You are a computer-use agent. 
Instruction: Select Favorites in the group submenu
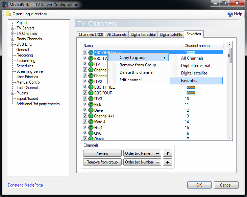tap(196, 81)
